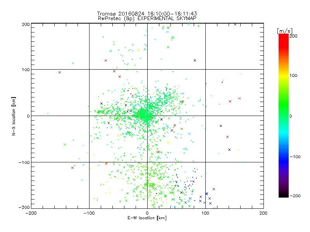This screenshot has height=232, width=310.
Task: Select the isolated cyan X marker in the northwest quadrant
Action: coord(73,63)
